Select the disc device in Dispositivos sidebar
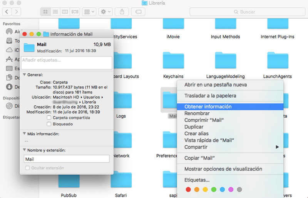 click(x=9, y=106)
